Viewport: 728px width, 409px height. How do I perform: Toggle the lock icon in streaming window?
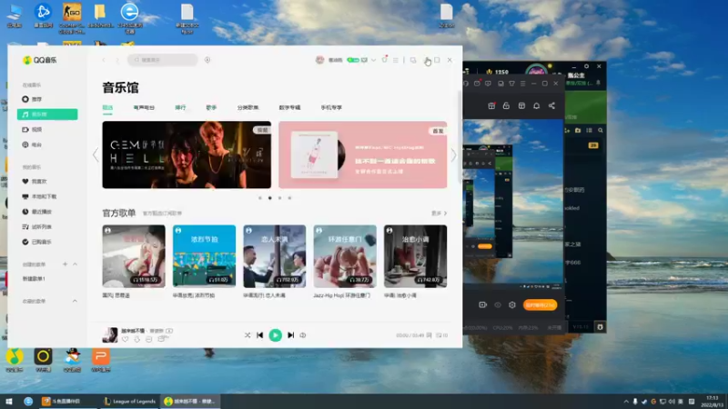coord(506,105)
